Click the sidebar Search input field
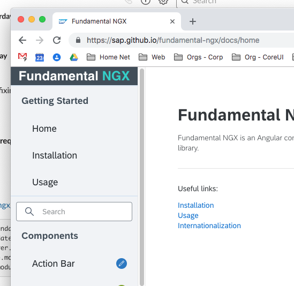 pyautogui.click(x=74, y=212)
